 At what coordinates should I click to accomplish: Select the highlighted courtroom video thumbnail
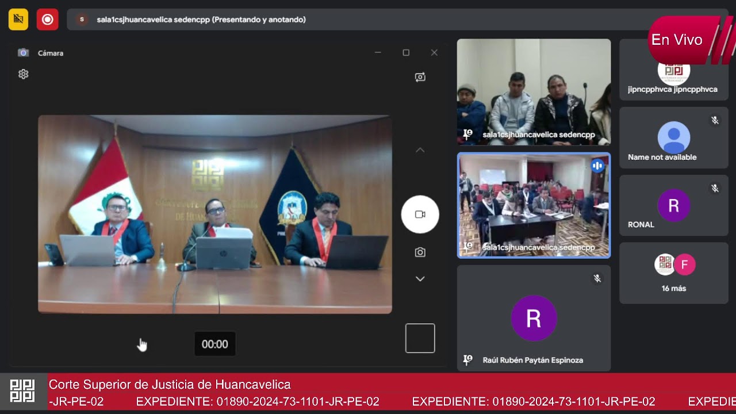pos(534,205)
